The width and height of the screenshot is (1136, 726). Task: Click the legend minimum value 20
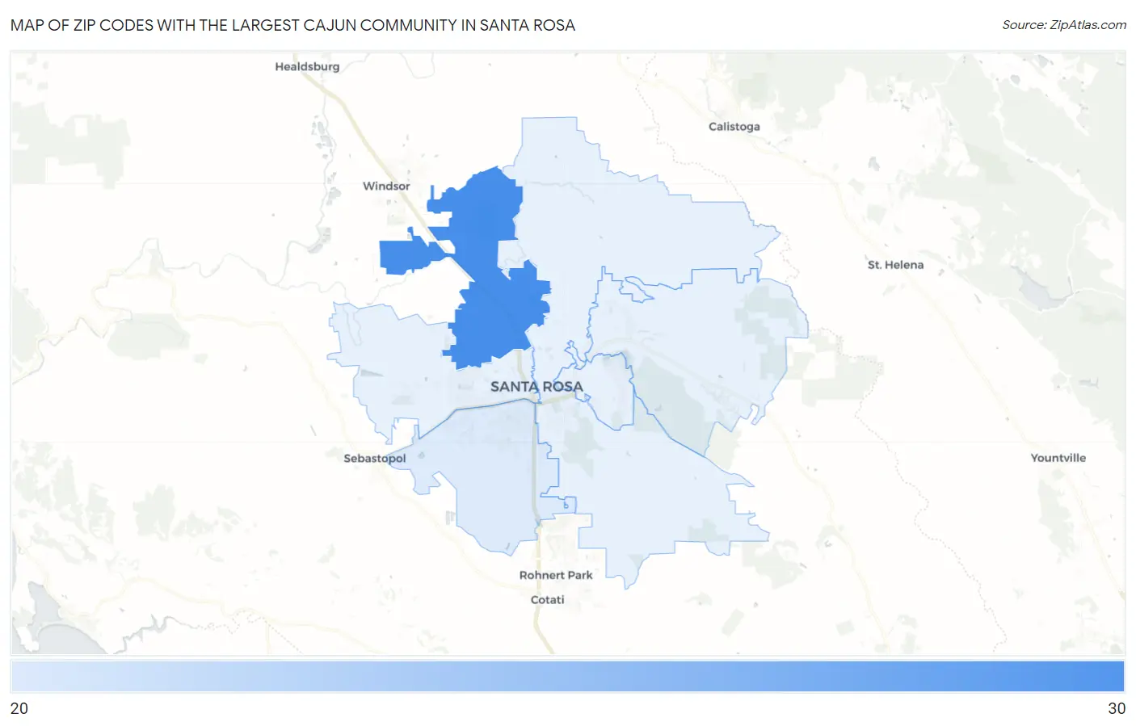coord(19,708)
